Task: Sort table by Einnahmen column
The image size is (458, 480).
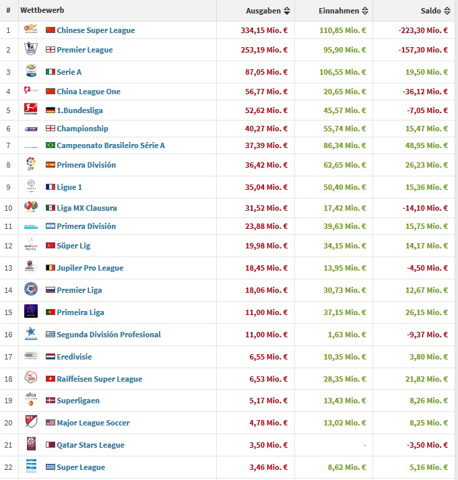Action: (x=343, y=11)
